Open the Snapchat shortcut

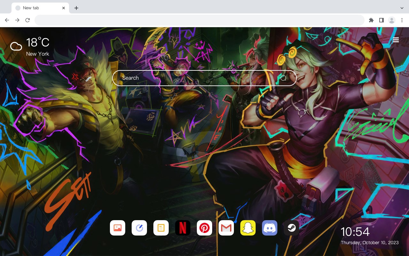pyautogui.click(x=248, y=228)
